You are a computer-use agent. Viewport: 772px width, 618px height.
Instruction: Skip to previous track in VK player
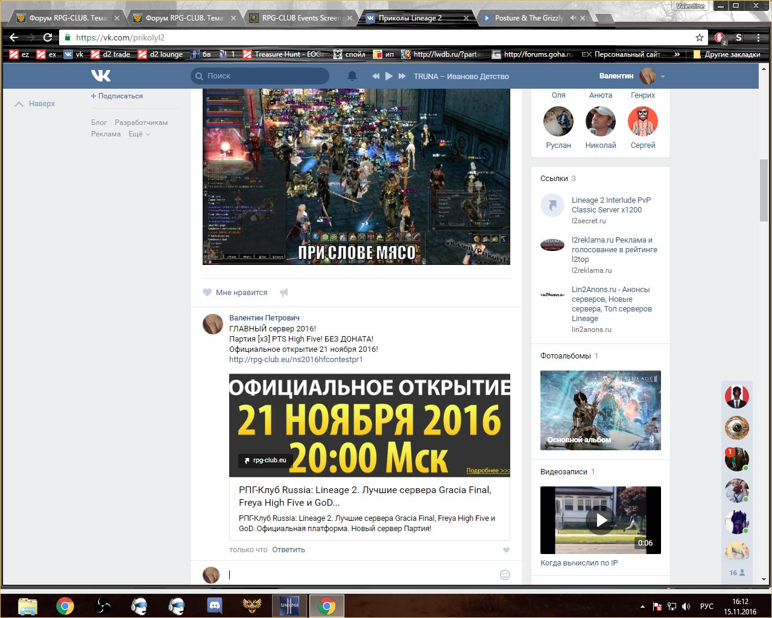(376, 76)
